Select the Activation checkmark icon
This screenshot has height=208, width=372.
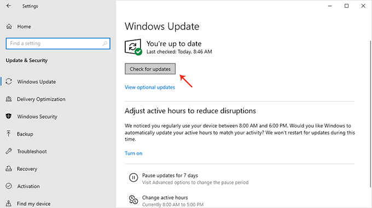(9, 186)
